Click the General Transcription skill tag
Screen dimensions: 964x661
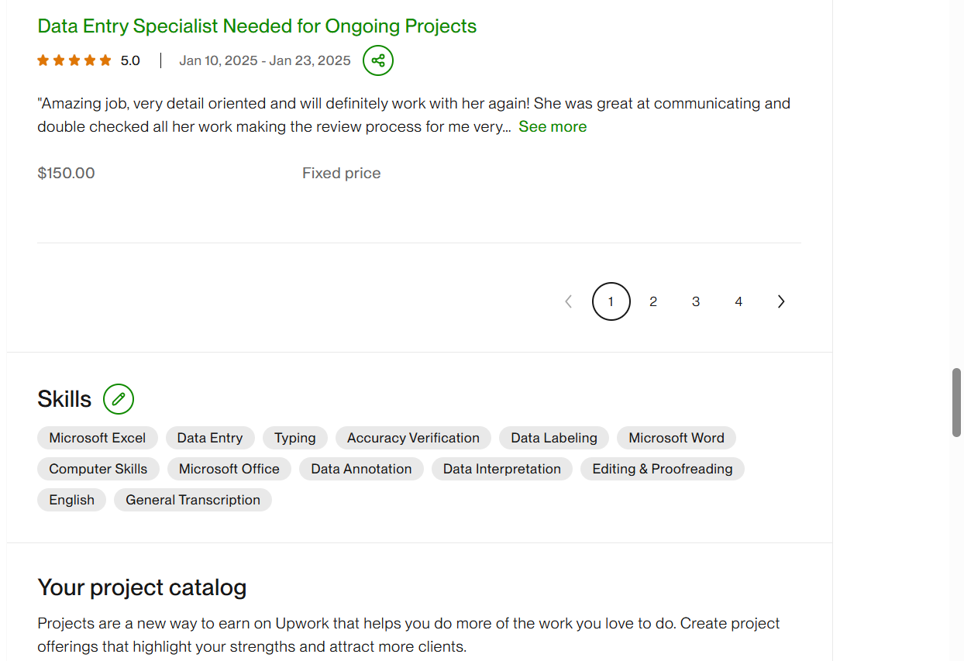[x=193, y=500]
